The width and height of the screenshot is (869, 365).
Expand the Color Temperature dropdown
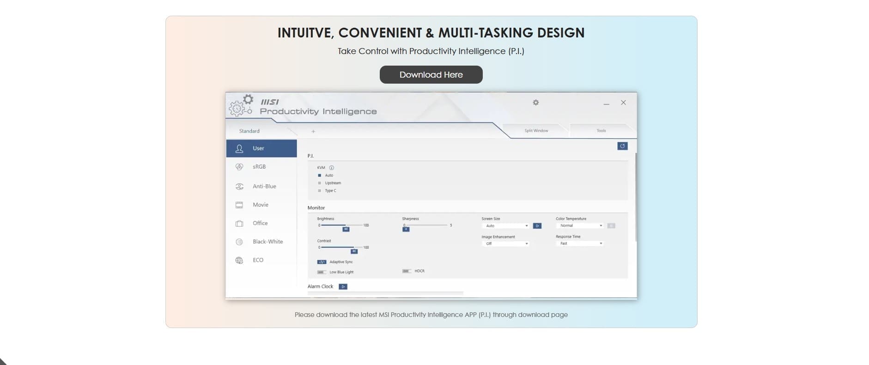coord(580,226)
